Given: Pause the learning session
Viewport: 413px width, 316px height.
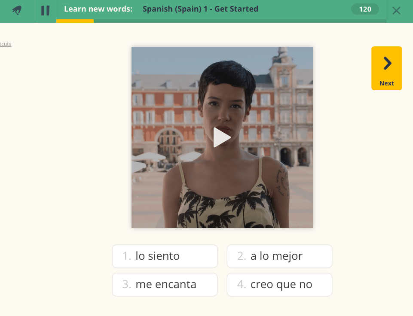Looking at the screenshot, I should [45, 10].
